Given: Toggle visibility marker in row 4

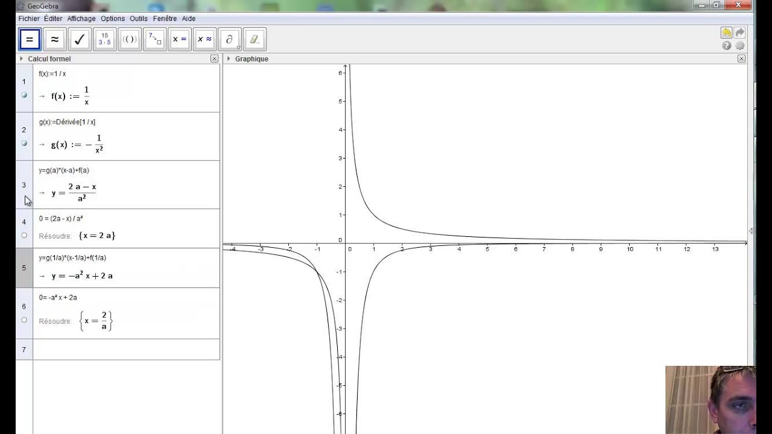Looking at the screenshot, I should (x=24, y=235).
